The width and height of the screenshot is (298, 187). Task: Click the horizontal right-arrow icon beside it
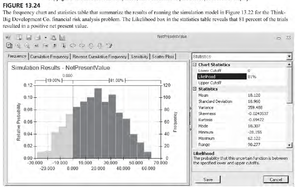[45, 45]
